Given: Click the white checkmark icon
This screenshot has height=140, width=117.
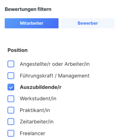Looking at the screenshot, I should (11, 87).
